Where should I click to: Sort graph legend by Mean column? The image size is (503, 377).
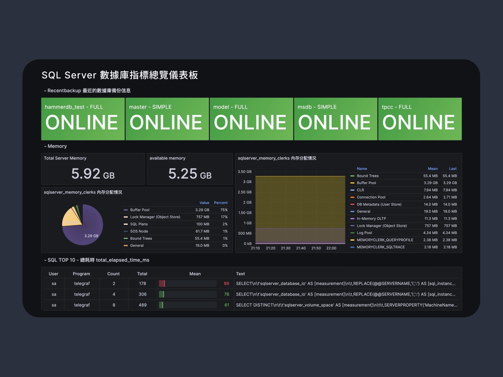(433, 169)
